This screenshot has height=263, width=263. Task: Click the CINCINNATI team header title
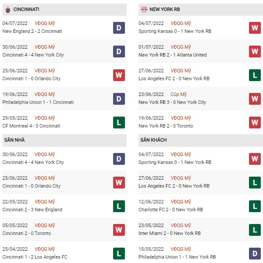pos(26,9)
